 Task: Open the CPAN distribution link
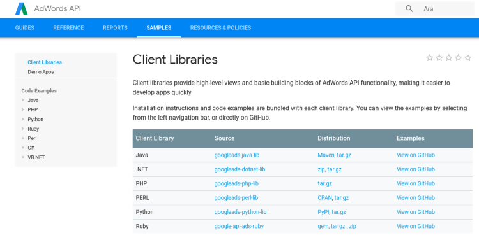click(x=324, y=197)
